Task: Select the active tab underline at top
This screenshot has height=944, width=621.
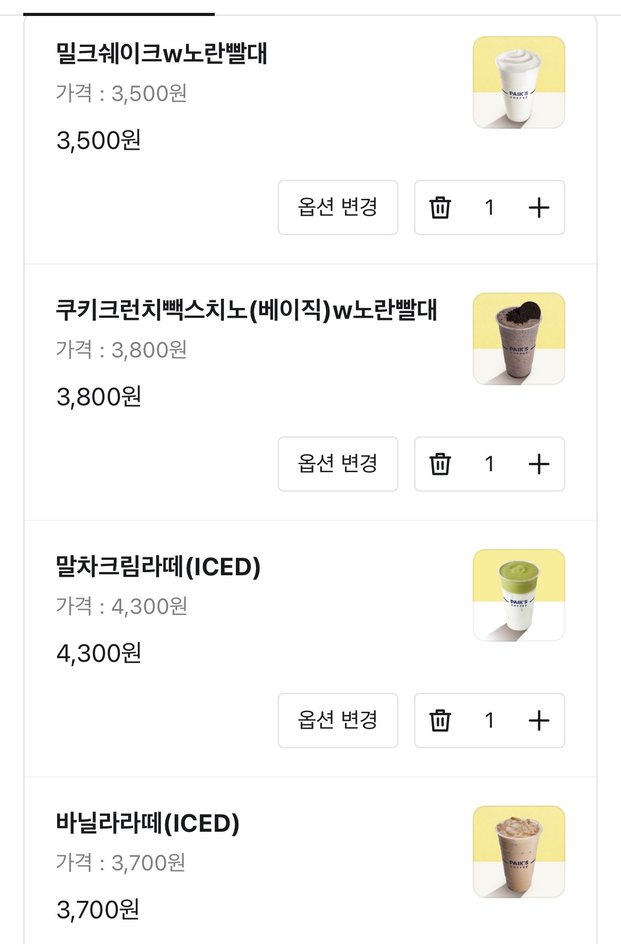Action: 119,14
